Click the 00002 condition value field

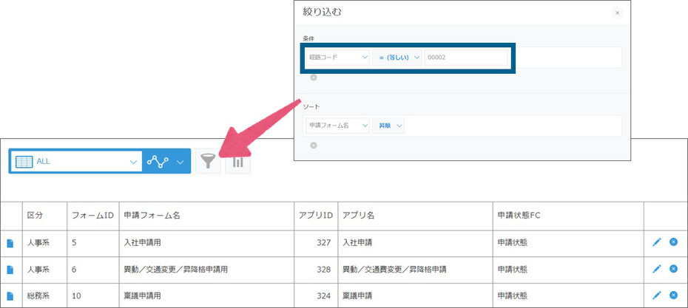click(465, 58)
